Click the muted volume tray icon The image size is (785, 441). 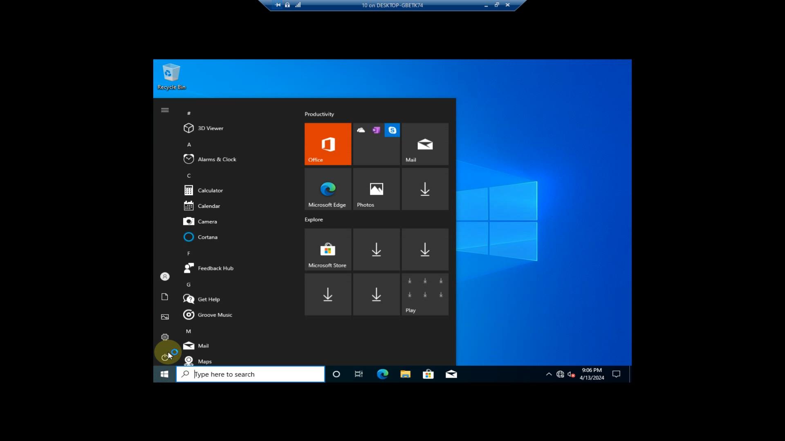pyautogui.click(x=571, y=374)
